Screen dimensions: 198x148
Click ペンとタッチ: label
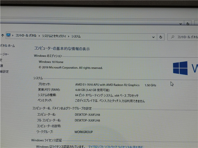[x=45, y=100]
